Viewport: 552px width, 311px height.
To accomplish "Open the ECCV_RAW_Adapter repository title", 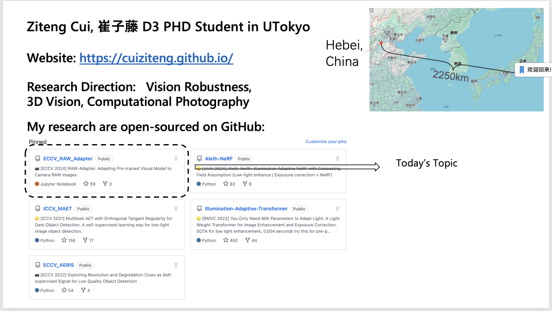I will [x=68, y=159].
